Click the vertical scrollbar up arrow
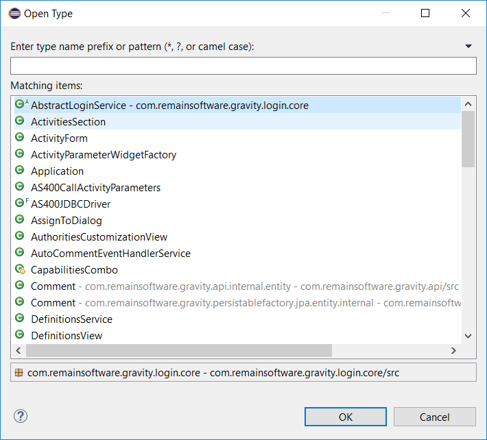Image resolution: width=487 pixels, height=440 pixels. (x=468, y=105)
